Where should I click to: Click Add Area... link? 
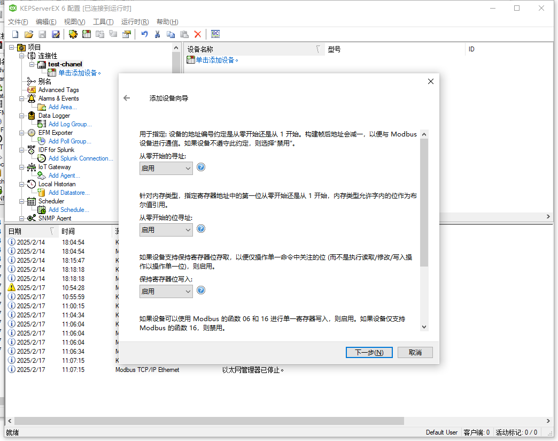click(63, 107)
